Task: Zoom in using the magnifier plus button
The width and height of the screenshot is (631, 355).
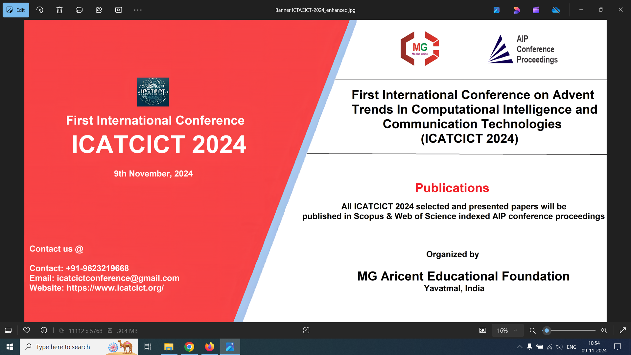Action: pyautogui.click(x=604, y=330)
